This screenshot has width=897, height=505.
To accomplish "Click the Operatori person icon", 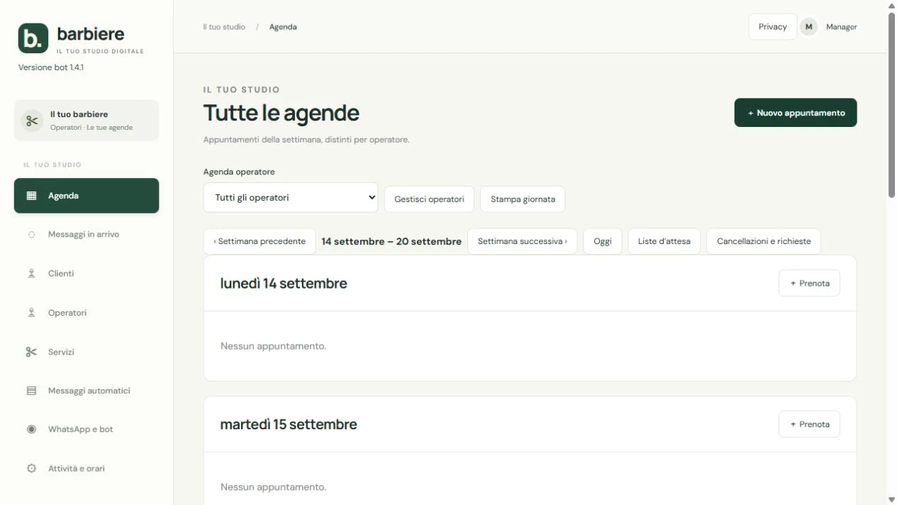I will tap(31, 313).
